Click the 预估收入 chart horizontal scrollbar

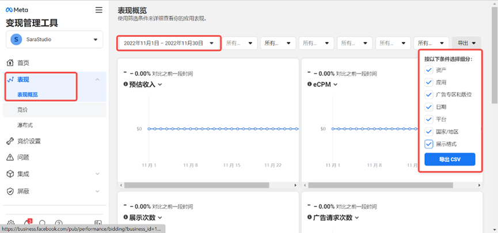[x=207, y=185]
